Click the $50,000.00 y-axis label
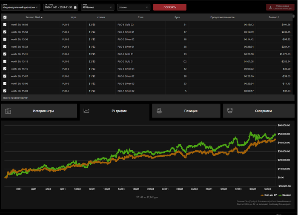This screenshot has width=298, height=215. [x=284, y=134]
